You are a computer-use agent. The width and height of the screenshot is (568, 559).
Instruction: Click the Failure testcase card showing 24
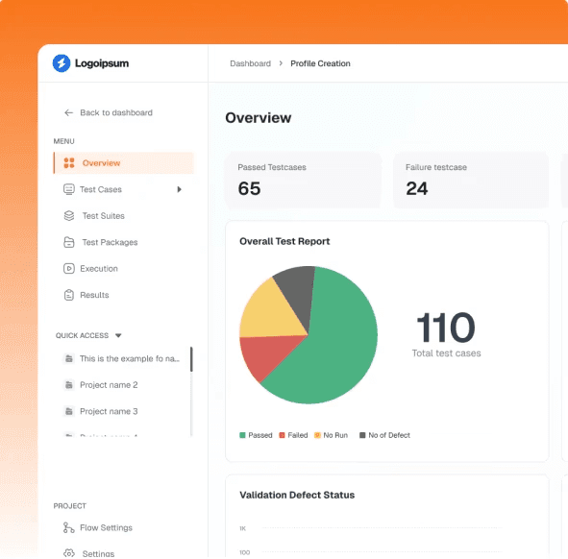pyautogui.click(x=471, y=180)
